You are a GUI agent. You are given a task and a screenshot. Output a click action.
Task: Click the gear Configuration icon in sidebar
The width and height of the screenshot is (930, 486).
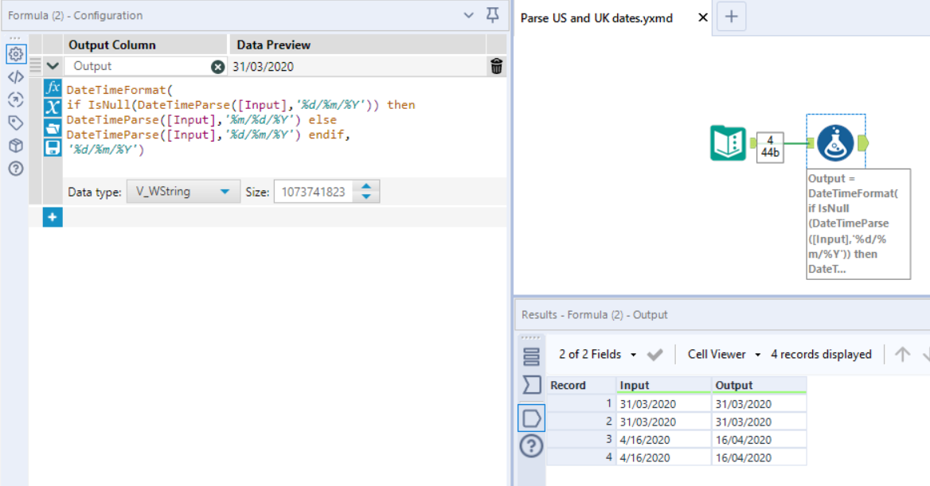click(x=15, y=54)
